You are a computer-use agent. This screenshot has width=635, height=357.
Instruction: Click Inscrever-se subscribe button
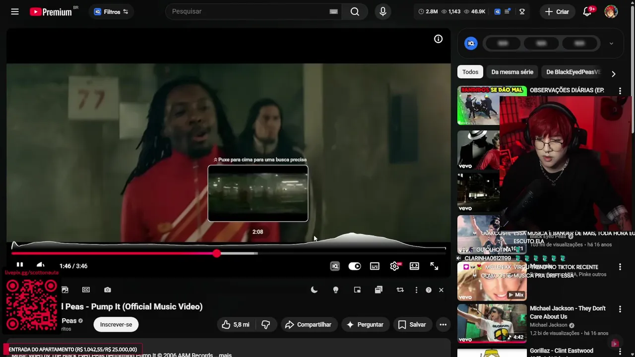point(116,324)
